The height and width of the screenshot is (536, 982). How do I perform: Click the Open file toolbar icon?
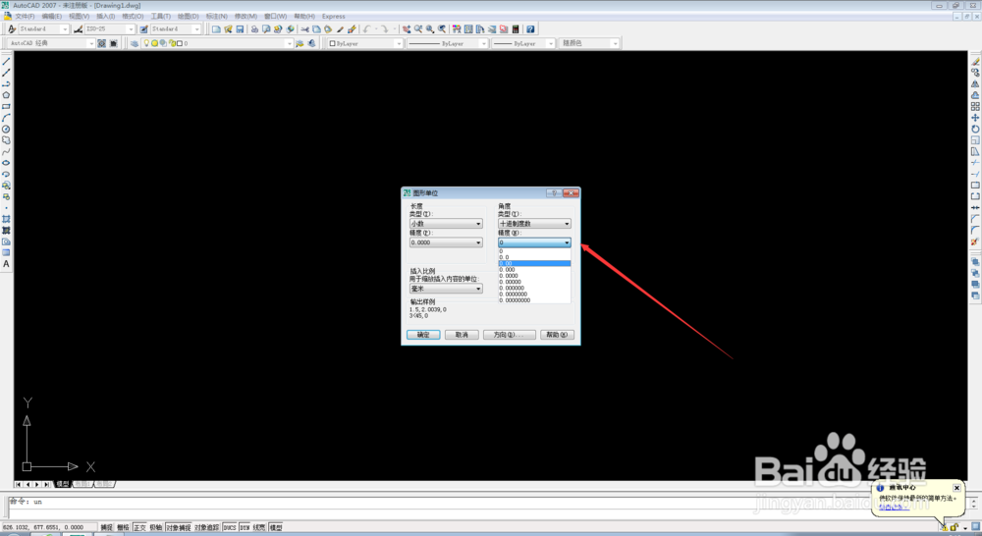228,29
